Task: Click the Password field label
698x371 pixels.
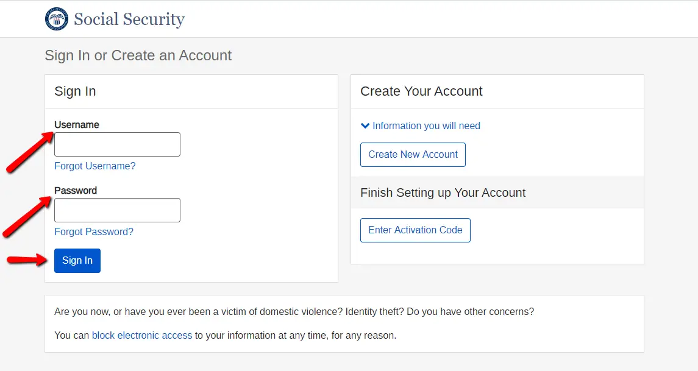Action: 76,190
